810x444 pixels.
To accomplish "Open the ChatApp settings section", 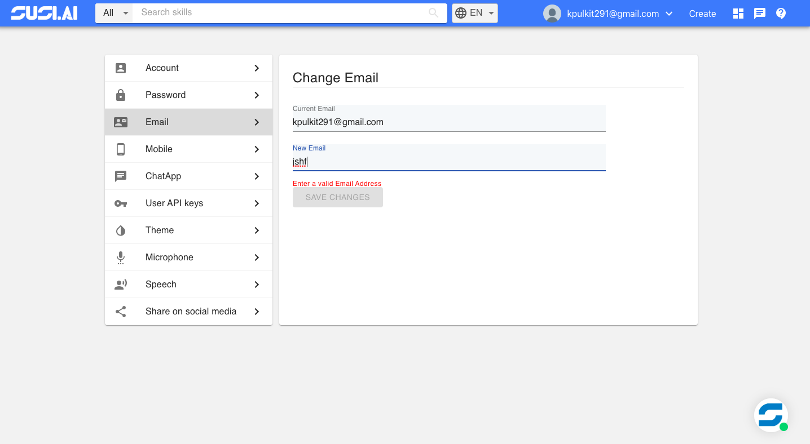I will tap(163, 176).
